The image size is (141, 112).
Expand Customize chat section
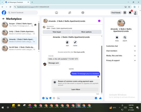point(121,46)
